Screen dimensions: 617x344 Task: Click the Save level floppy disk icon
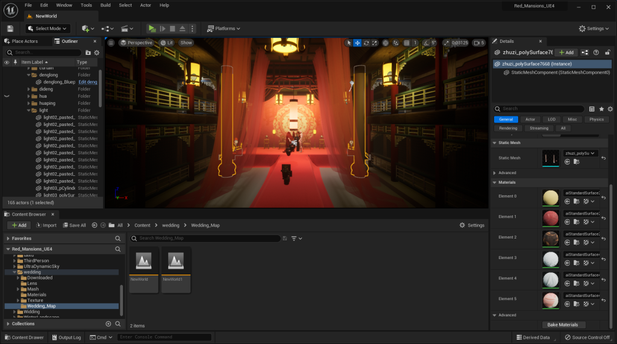[x=10, y=28]
